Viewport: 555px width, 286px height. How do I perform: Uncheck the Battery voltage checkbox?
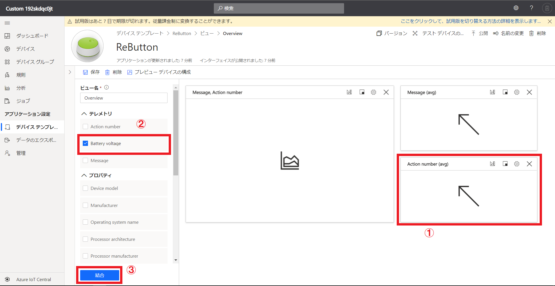85,143
